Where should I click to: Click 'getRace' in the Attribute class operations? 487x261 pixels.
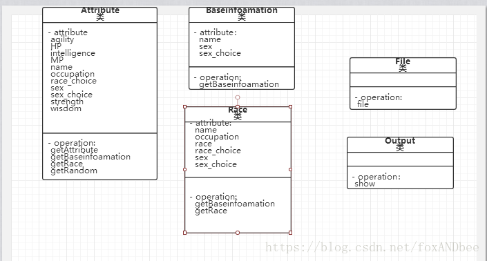point(66,164)
